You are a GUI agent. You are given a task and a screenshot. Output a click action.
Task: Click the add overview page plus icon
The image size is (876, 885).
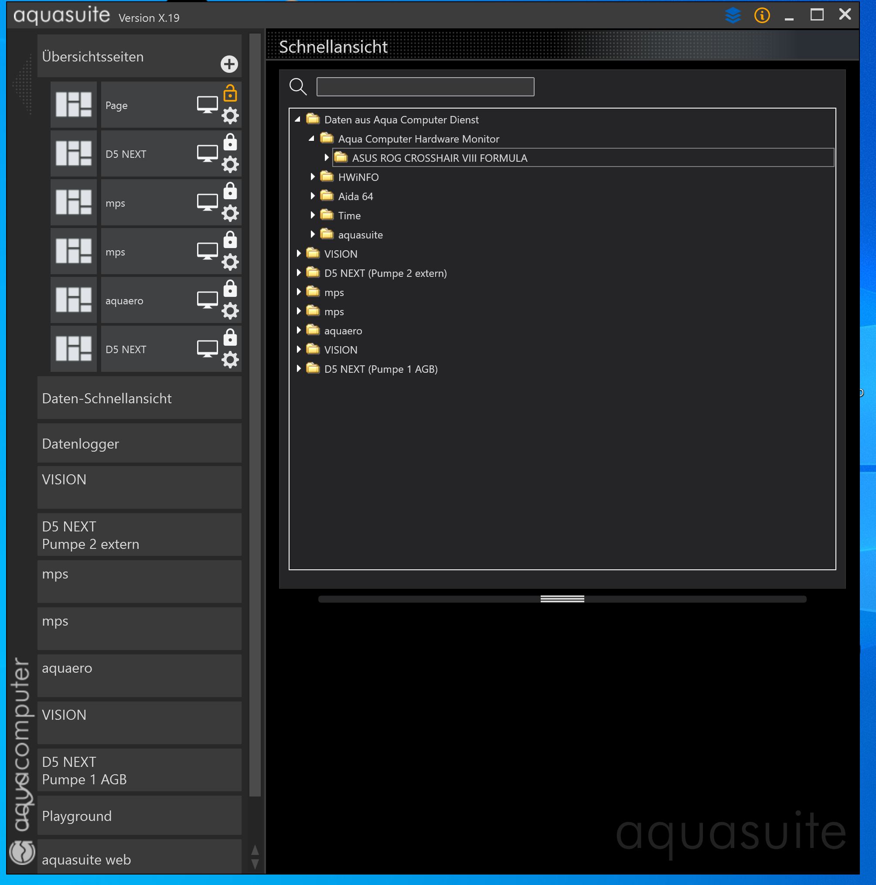click(x=229, y=64)
